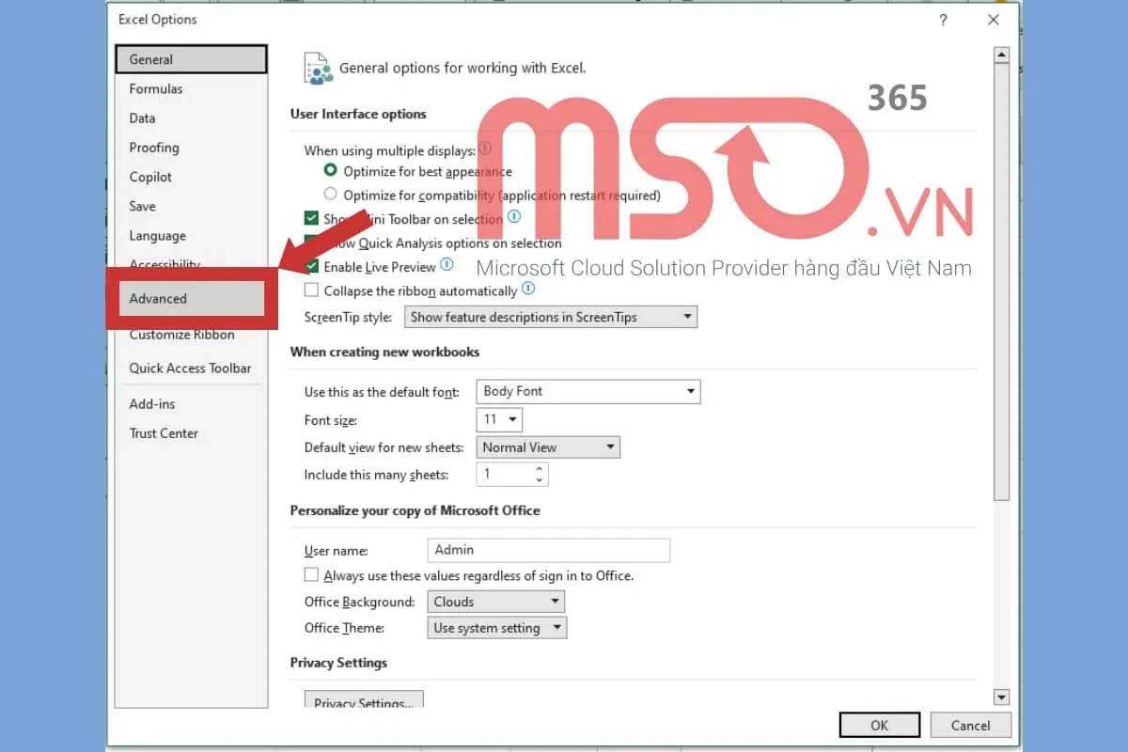This screenshot has width=1128, height=752.
Task: Open the Office Theme dropdown
Action: (497, 628)
